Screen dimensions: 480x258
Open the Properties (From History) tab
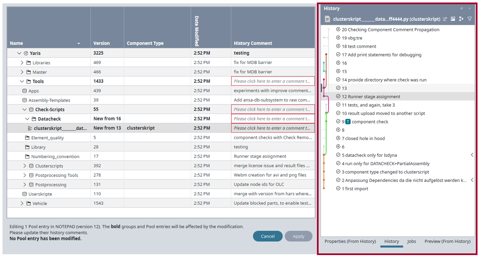click(350, 241)
